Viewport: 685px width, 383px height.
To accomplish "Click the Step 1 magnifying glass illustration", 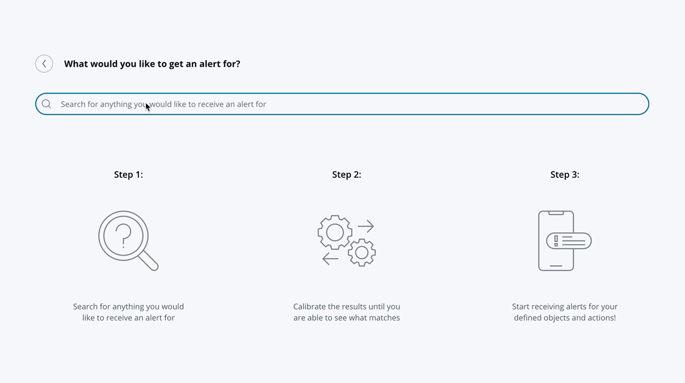I will tap(128, 240).
